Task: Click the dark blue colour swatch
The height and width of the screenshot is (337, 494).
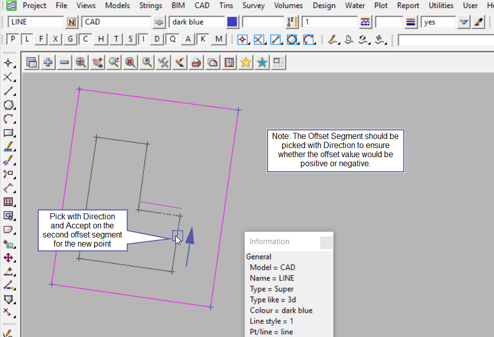Action: 232,22
